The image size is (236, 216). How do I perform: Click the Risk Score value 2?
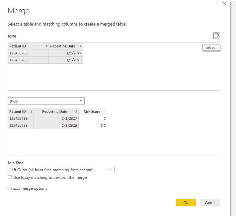93,118
